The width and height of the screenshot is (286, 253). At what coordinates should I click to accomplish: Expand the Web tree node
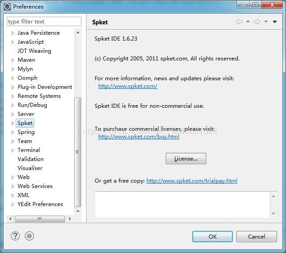[x=13, y=177]
